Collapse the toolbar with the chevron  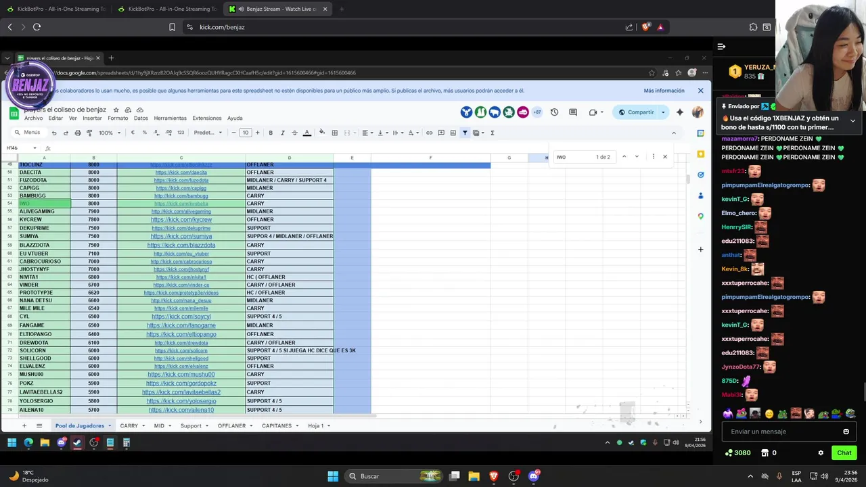673,133
